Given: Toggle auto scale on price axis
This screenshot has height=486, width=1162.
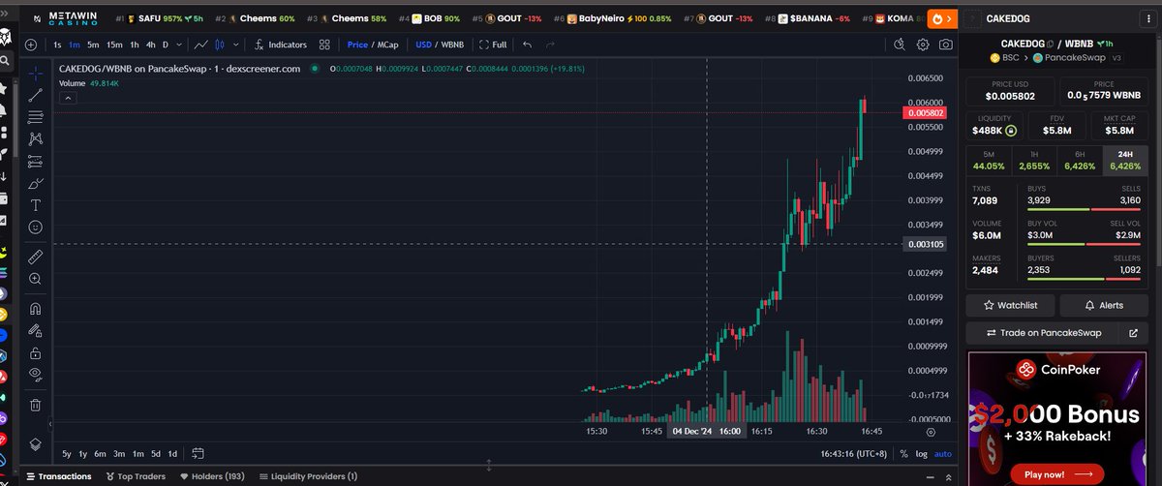Looking at the screenshot, I should point(943,453).
